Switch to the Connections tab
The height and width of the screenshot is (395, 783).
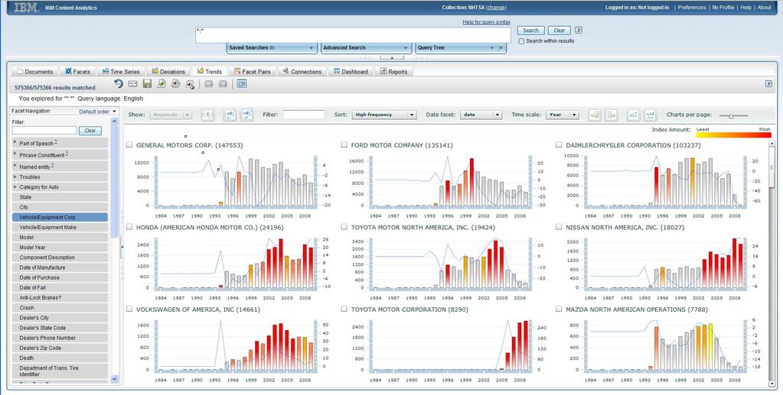[302, 71]
